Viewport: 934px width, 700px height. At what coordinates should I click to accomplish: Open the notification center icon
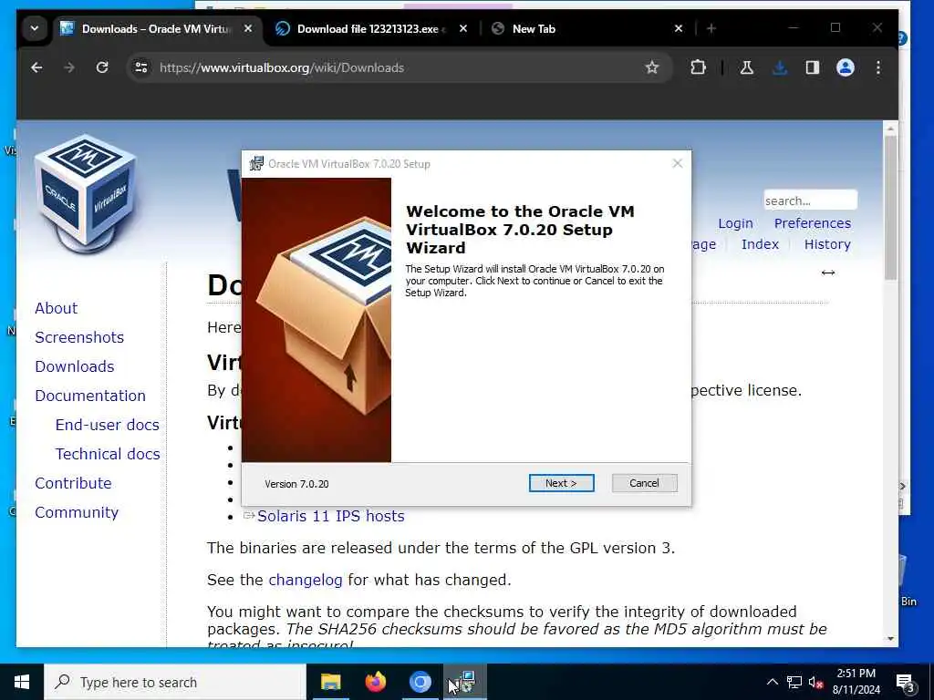click(x=906, y=682)
